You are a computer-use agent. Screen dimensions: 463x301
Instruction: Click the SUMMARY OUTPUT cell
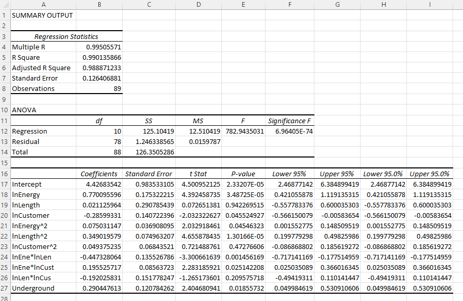(44, 15)
